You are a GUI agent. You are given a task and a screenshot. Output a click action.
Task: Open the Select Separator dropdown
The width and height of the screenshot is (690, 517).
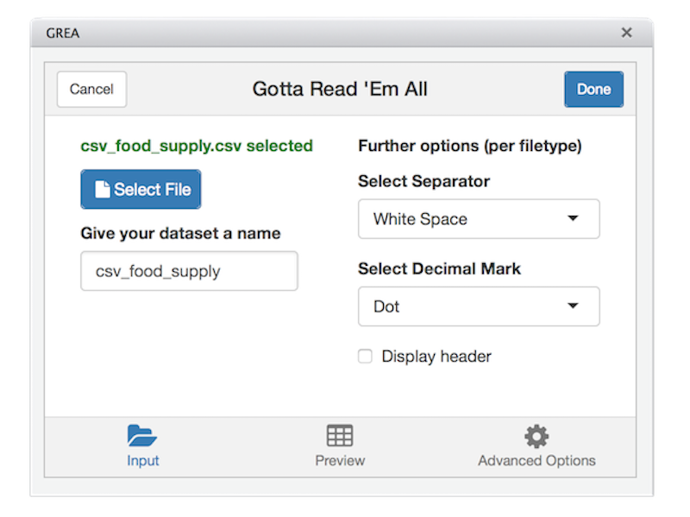[479, 219]
